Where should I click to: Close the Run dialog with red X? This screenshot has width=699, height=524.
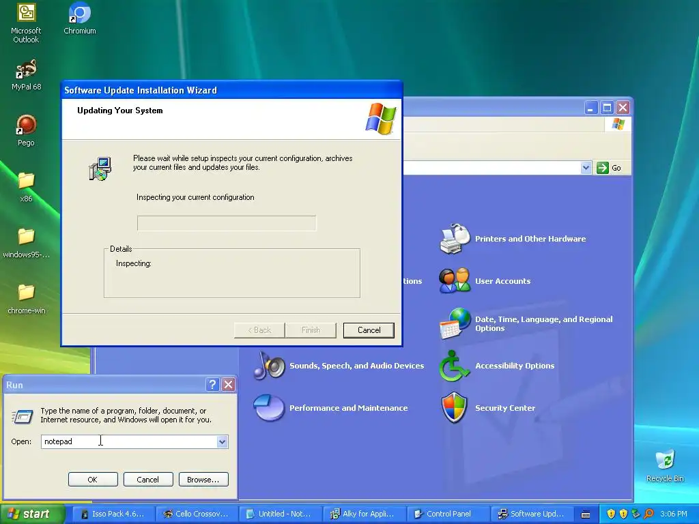[228, 385]
